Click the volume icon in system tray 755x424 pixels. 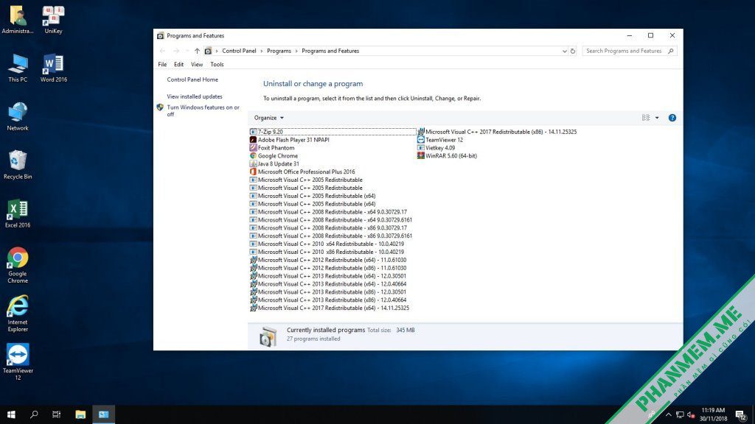691,415
